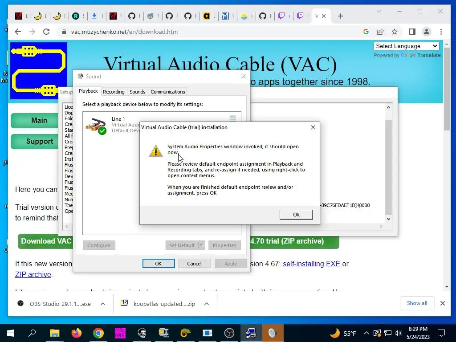Click the Google icon in address bar
456x342 pixels.
[x=366, y=32]
